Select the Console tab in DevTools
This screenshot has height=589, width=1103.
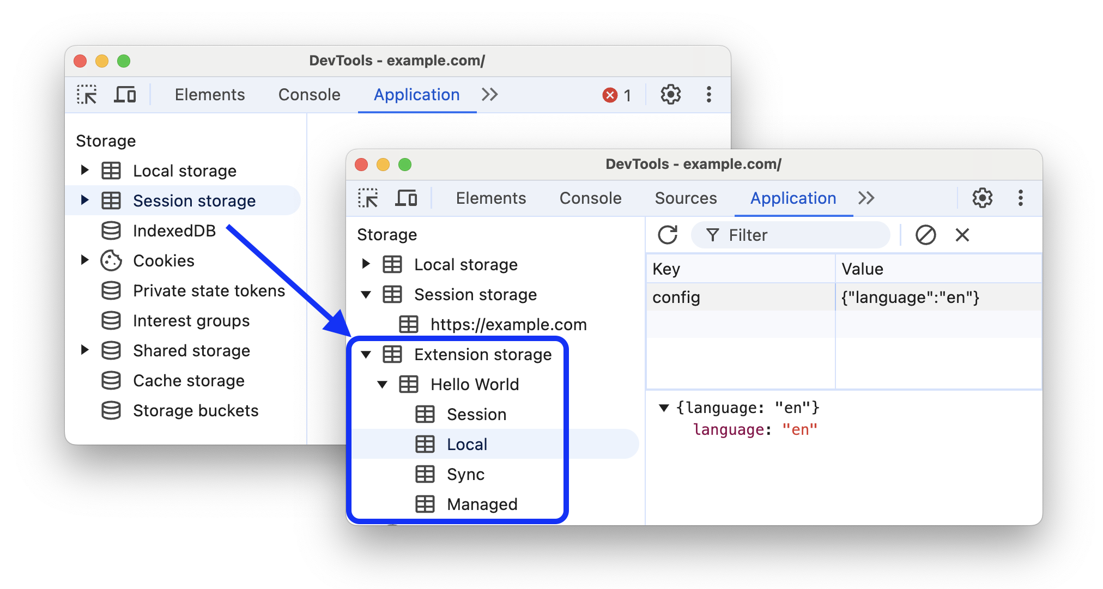pos(587,198)
